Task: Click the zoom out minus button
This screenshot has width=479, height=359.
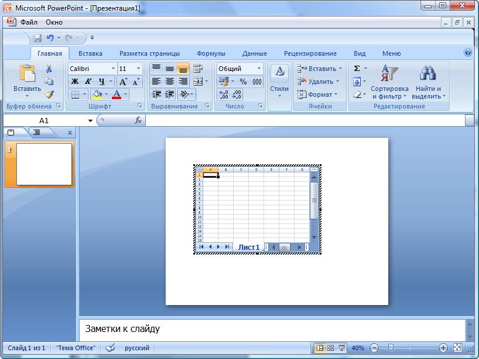Action: 374,348
